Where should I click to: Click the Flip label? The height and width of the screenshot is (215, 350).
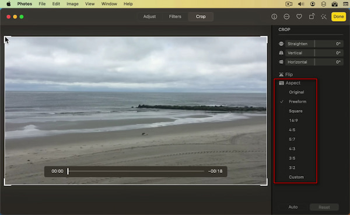pyautogui.click(x=289, y=74)
